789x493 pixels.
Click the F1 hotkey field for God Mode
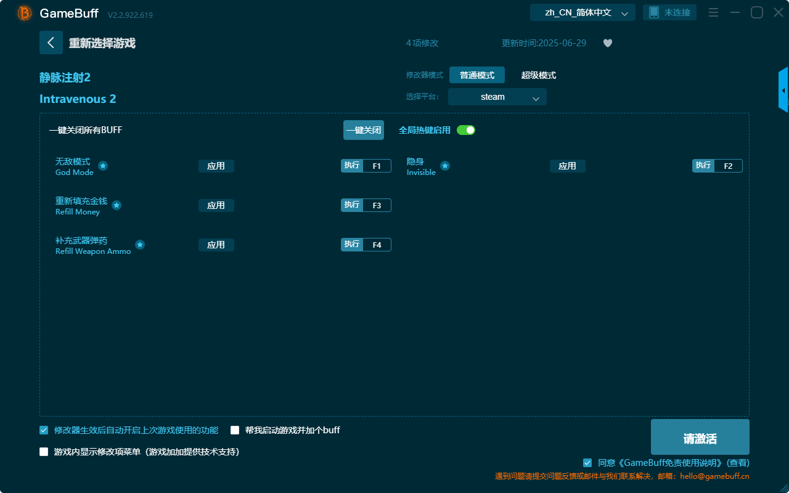click(377, 166)
